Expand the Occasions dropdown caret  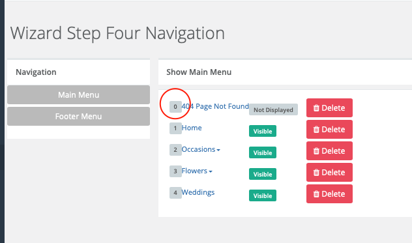click(x=218, y=150)
